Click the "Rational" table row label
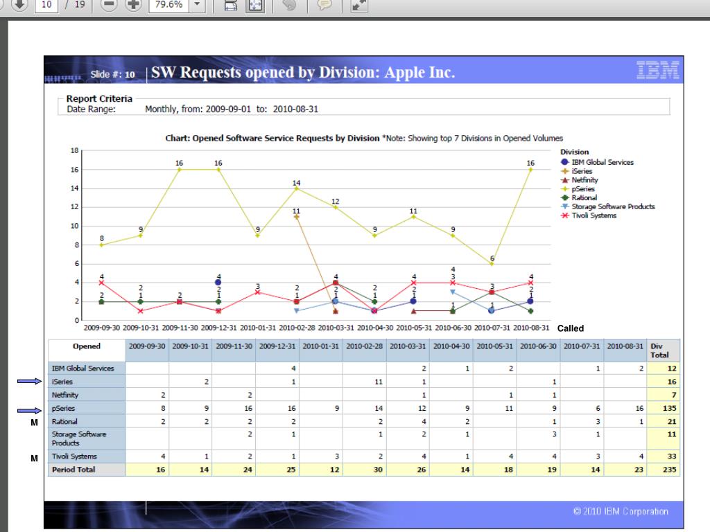 (64, 422)
